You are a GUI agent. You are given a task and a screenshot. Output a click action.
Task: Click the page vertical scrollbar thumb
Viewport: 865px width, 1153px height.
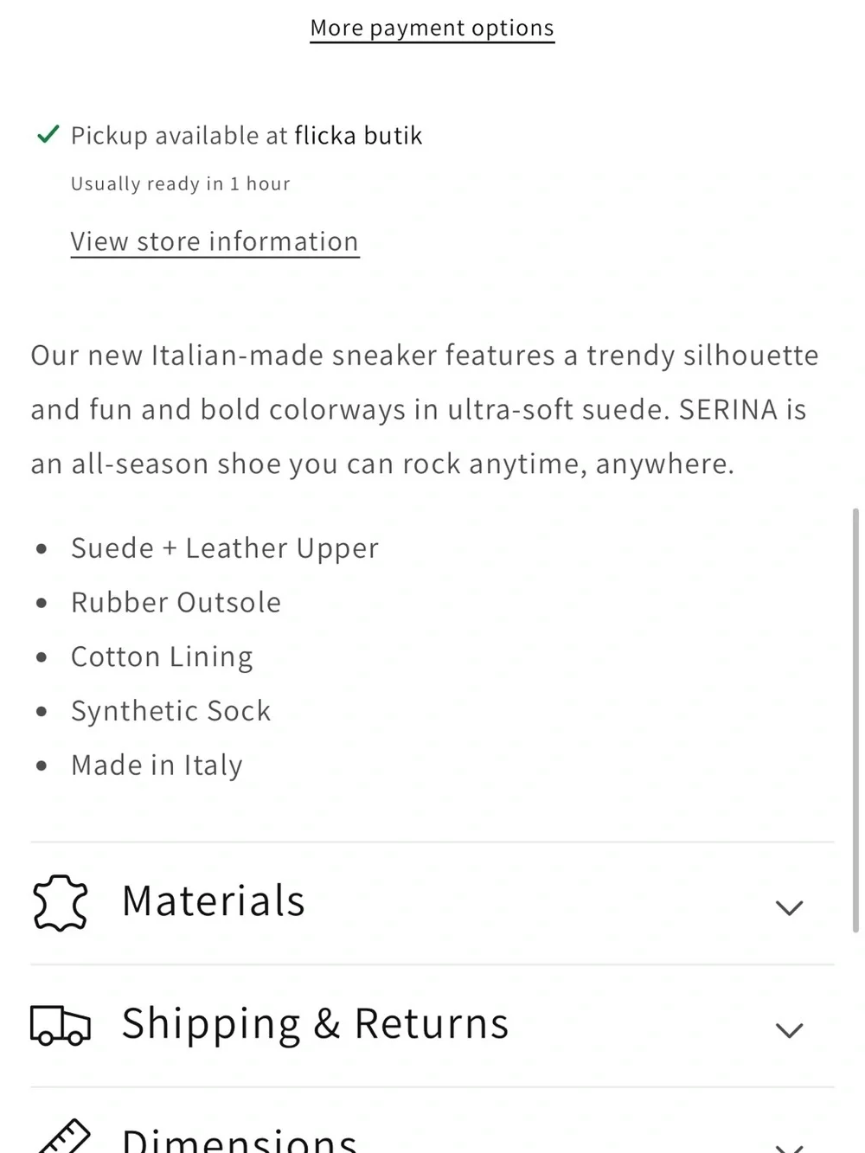point(855,720)
